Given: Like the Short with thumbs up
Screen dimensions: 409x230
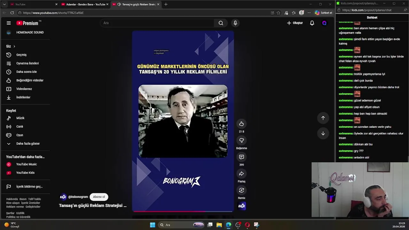Looking at the screenshot, I should [242, 124].
